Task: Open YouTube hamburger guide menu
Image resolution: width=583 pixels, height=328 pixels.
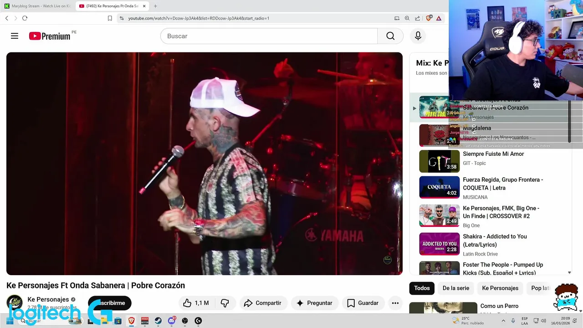Action: (x=15, y=36)
